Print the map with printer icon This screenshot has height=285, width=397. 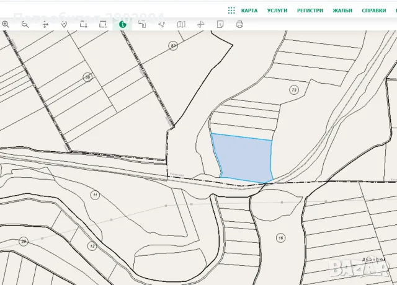coord(239,24)
